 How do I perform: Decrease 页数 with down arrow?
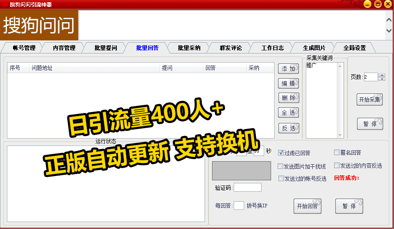[382, 79]
